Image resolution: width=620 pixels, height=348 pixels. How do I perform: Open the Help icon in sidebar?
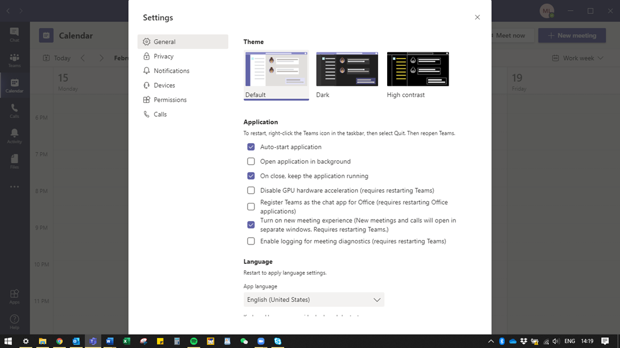pos(14,321)
